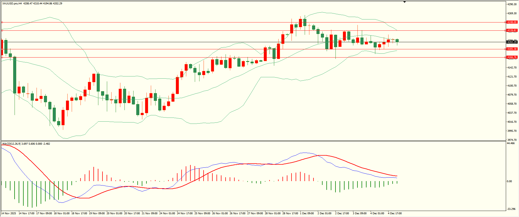Click the chart shift triangle marker at top
Viewport: 519px width, 217px height.
pyautogui.click(x=404, y=2)
